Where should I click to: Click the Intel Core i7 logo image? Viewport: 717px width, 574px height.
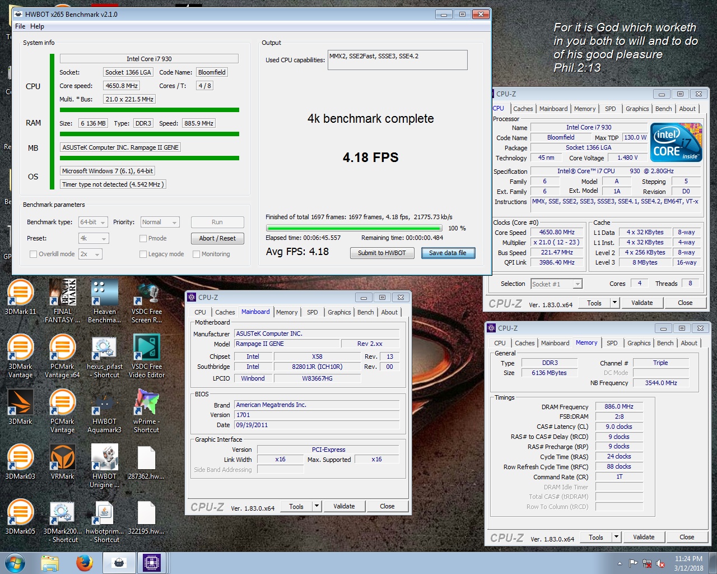(677, 142)
